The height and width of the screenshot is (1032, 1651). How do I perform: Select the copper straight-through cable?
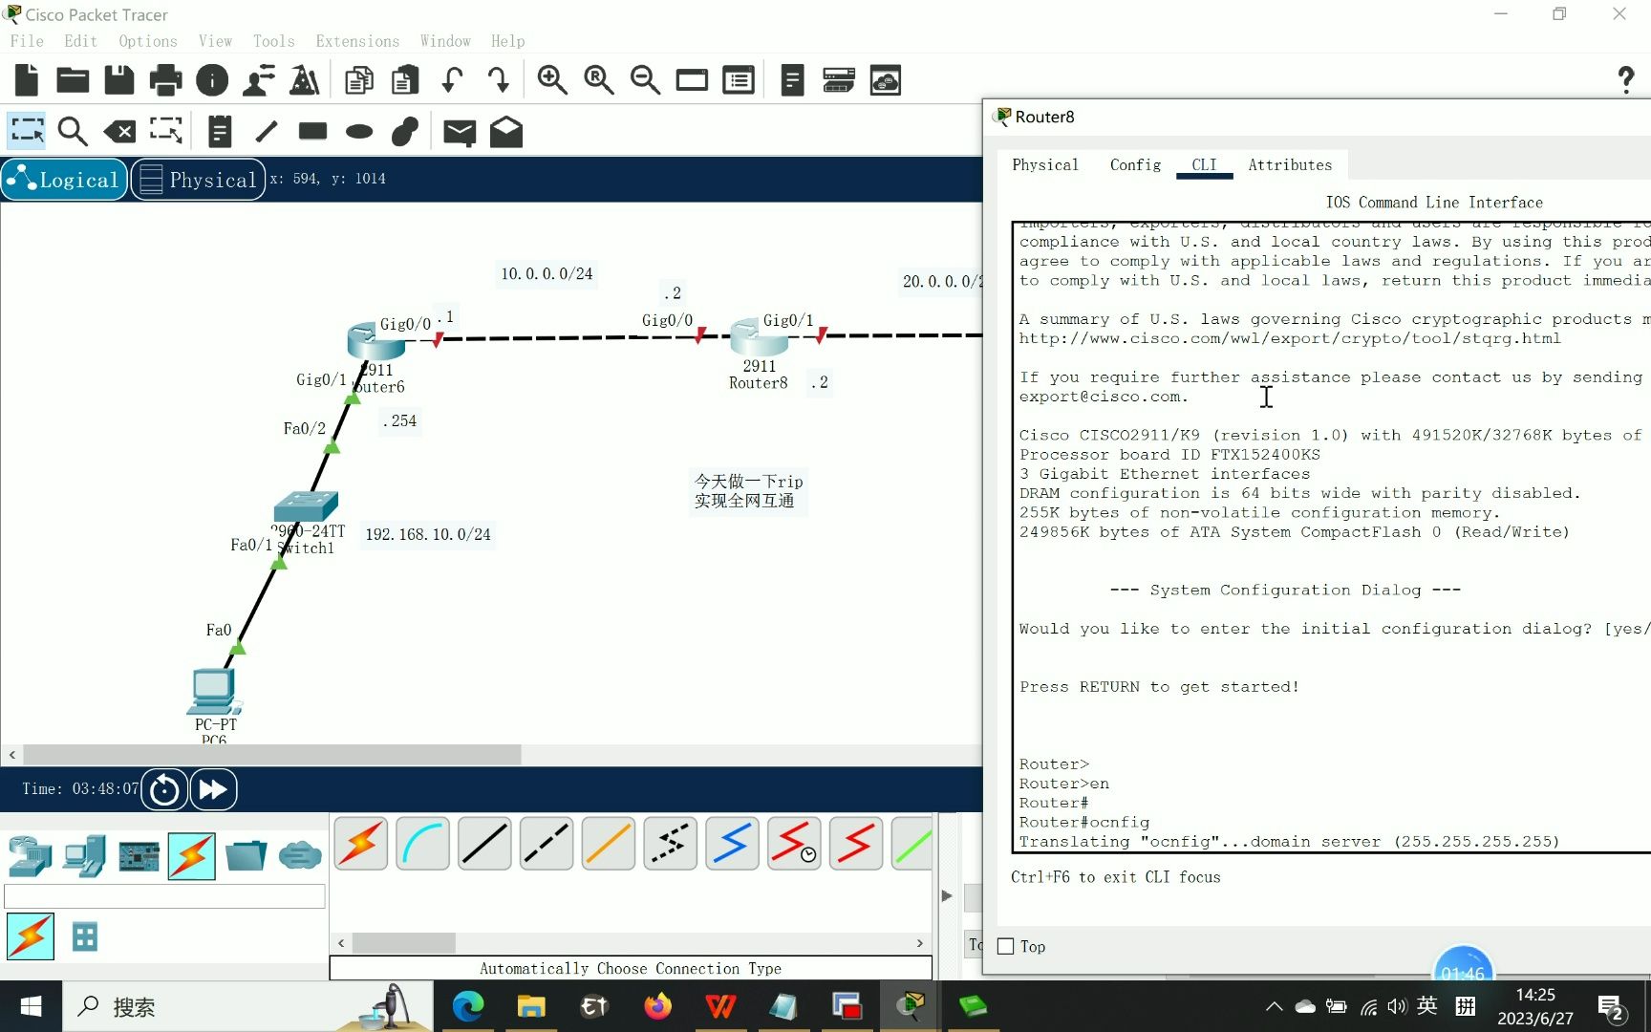click(x=484, y=844)
